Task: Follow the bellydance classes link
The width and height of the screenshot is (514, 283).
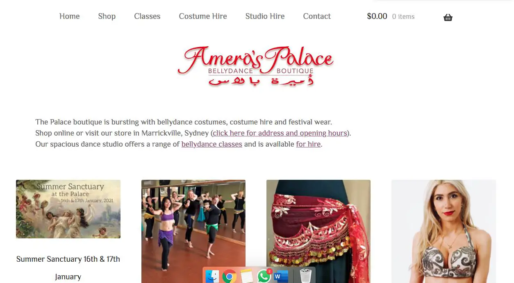Action: [212, 144]
